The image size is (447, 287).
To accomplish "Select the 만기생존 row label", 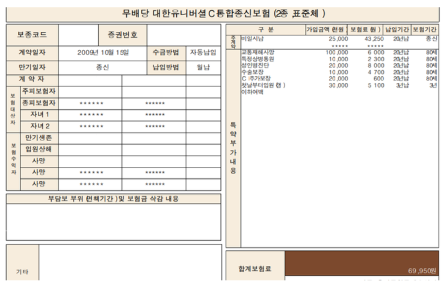I will [39, 138].
